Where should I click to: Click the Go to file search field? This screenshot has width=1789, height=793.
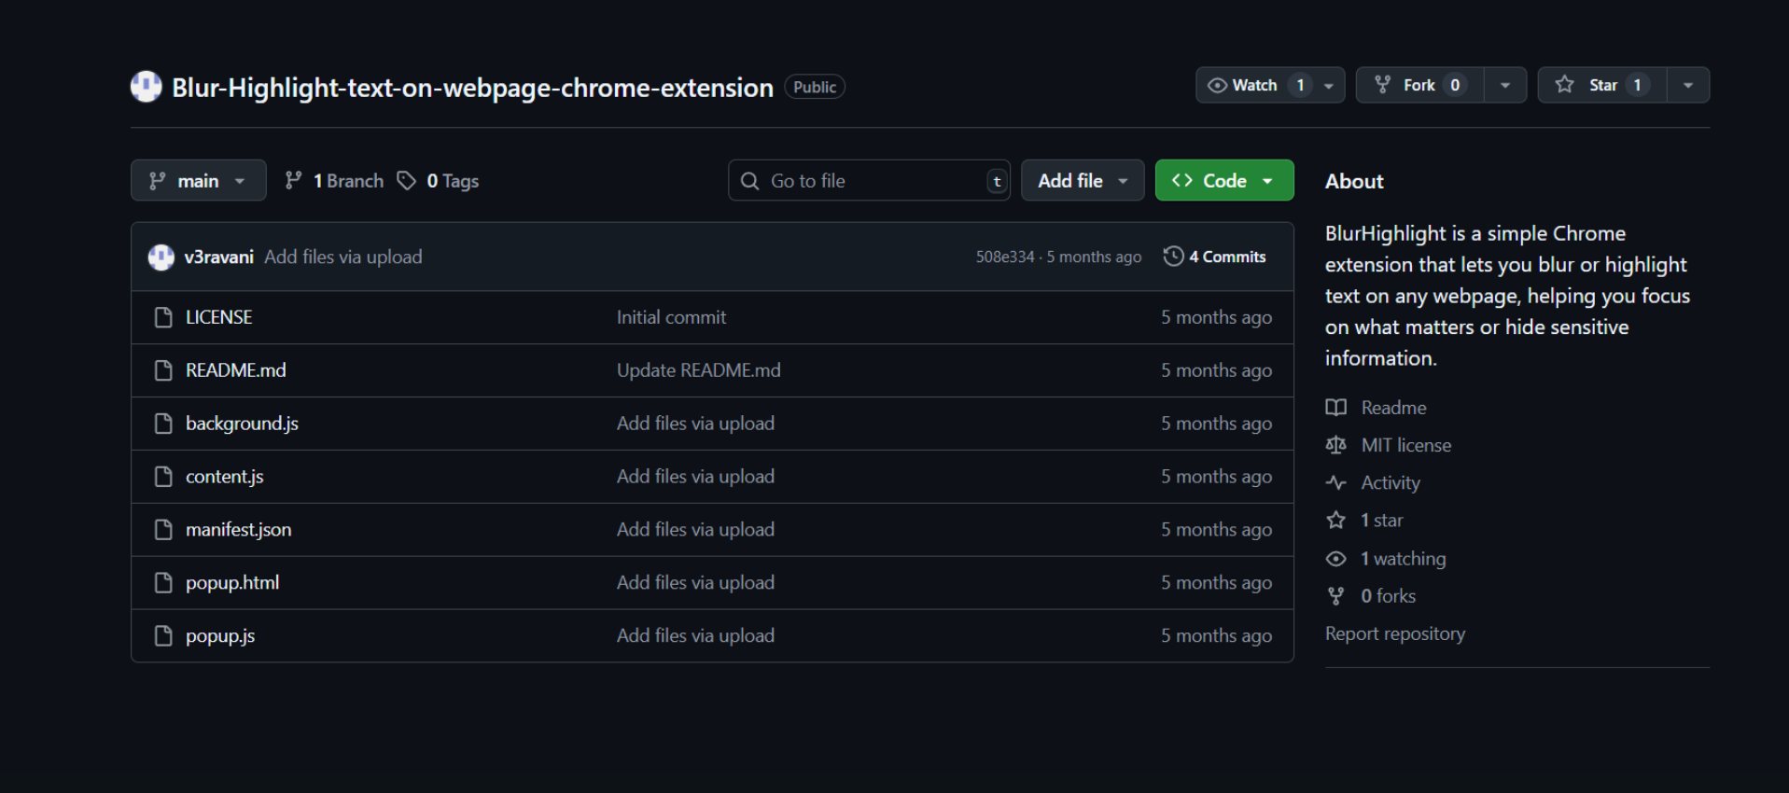tap(868, 181)
